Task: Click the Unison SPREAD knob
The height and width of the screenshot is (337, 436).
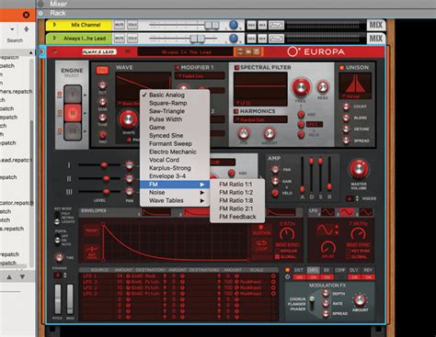Action: coord(346,140)
